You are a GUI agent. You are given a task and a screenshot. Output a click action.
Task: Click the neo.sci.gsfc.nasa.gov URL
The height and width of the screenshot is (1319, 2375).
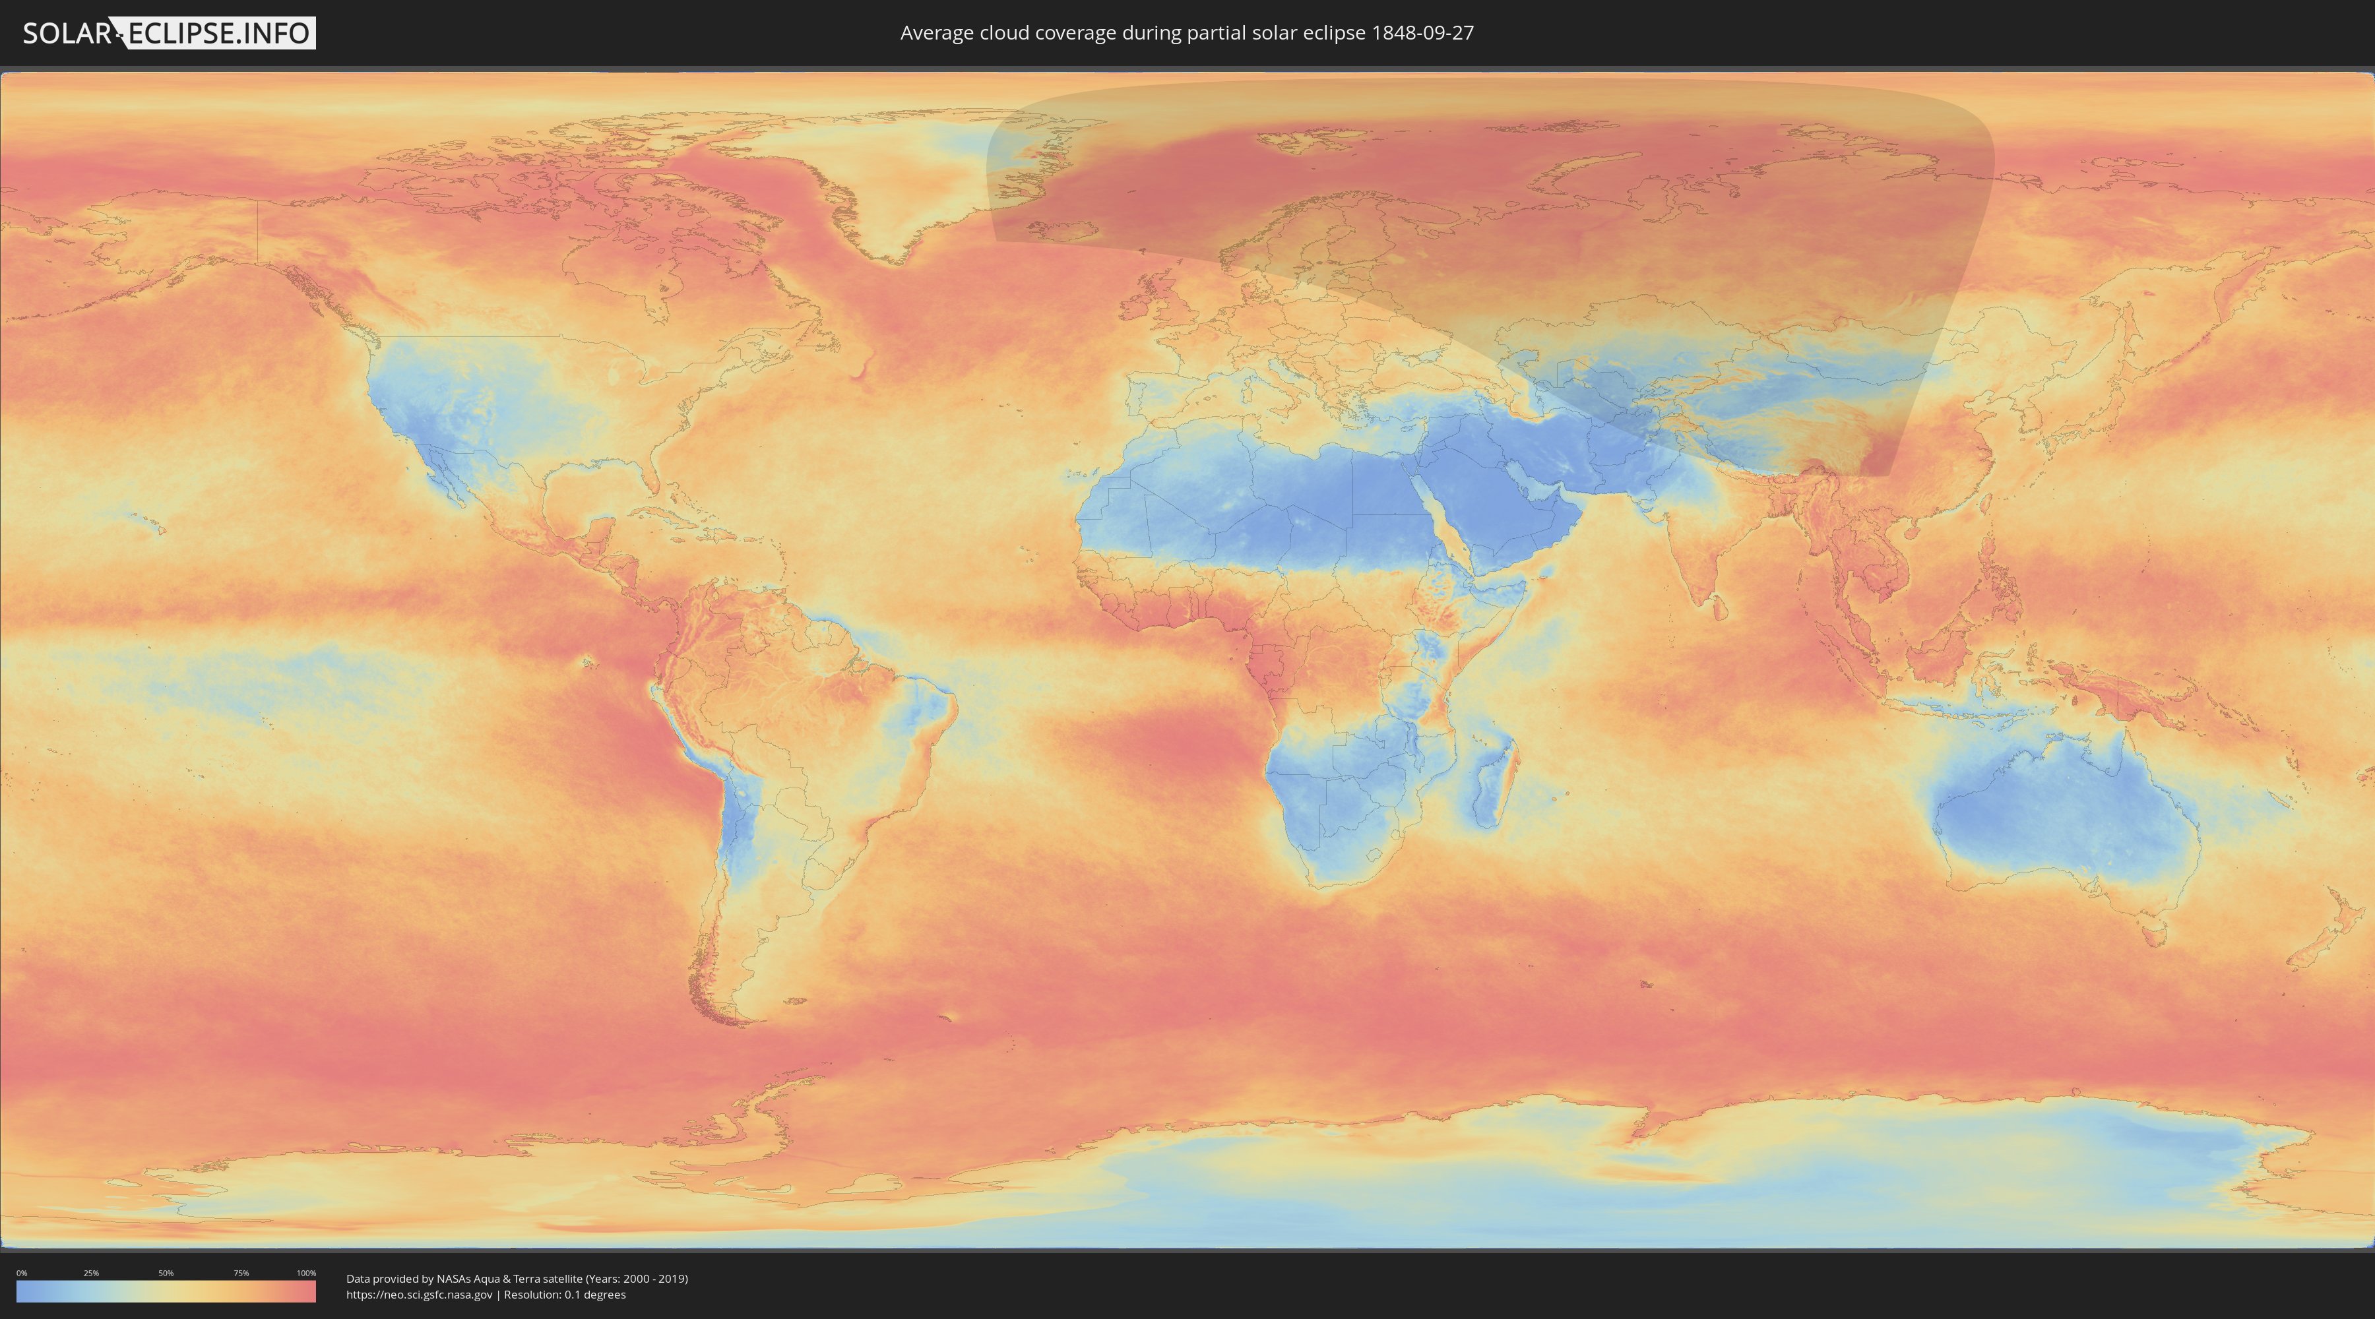(420, 1294)
